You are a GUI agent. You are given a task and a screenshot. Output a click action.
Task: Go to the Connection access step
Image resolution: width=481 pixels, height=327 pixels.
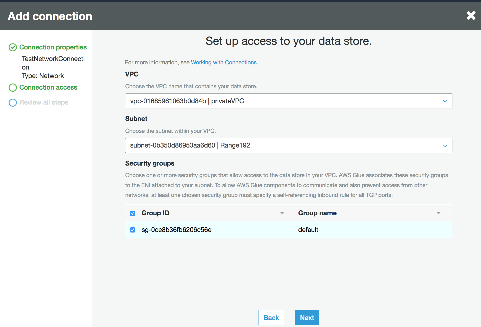tap(48, 88)
